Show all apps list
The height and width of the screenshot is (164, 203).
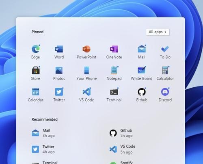coord(158,32)
